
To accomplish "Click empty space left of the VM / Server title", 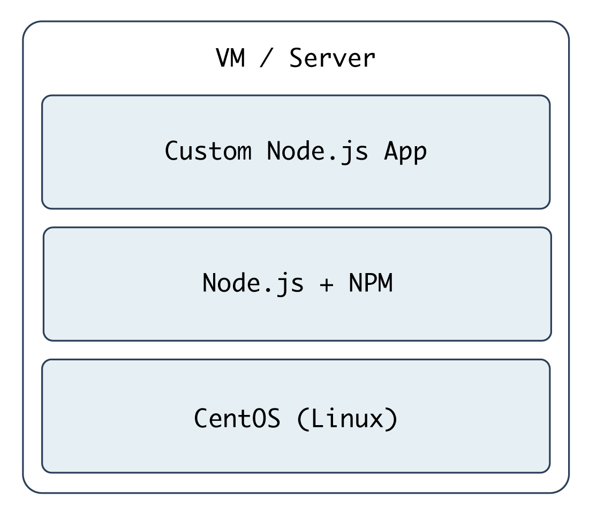I will (118, 58).
